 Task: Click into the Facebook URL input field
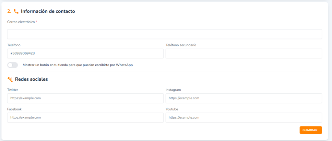pos(85,117)
